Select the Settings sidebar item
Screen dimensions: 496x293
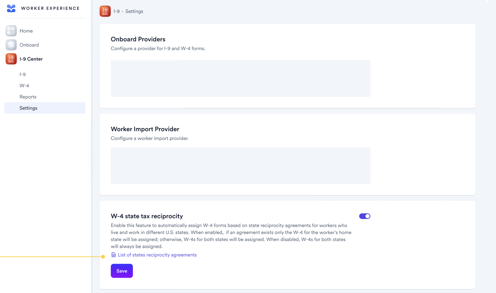(x=45, y=108)
